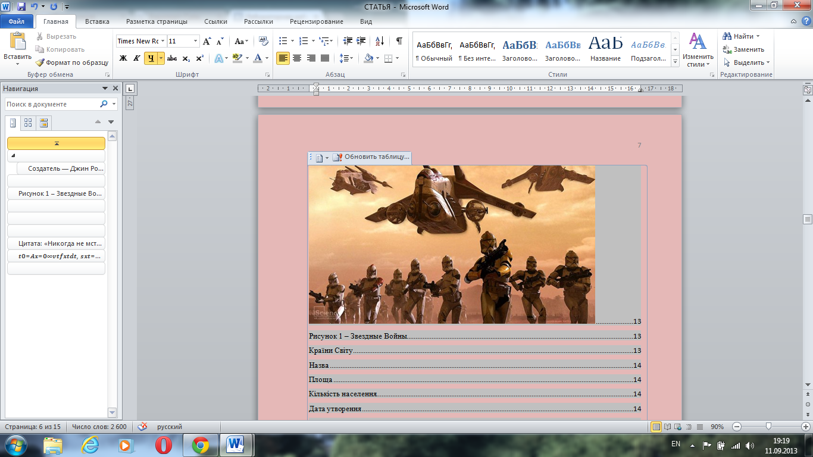Viewport: 813px width, 457px height.
Task: Switch to Рецензирование tab
Action: (317, 21)
